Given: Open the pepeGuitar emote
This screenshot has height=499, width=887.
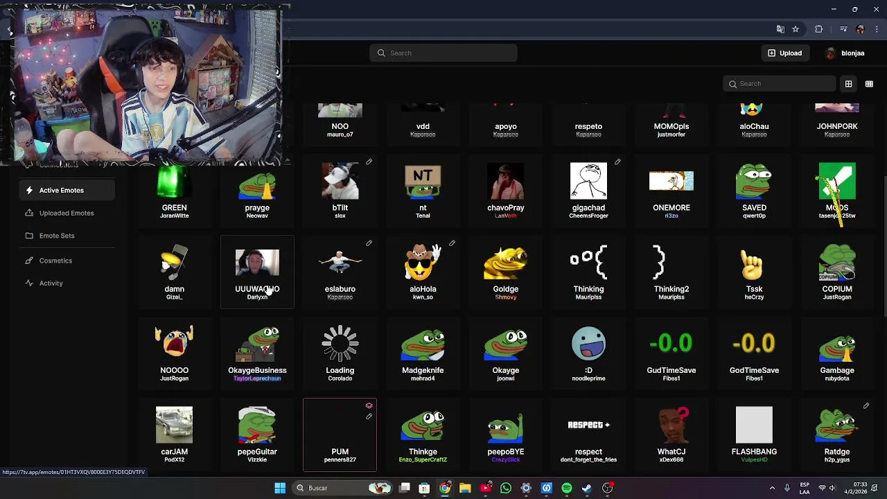Looking at the screenshot, I should (x=257, y=435).
